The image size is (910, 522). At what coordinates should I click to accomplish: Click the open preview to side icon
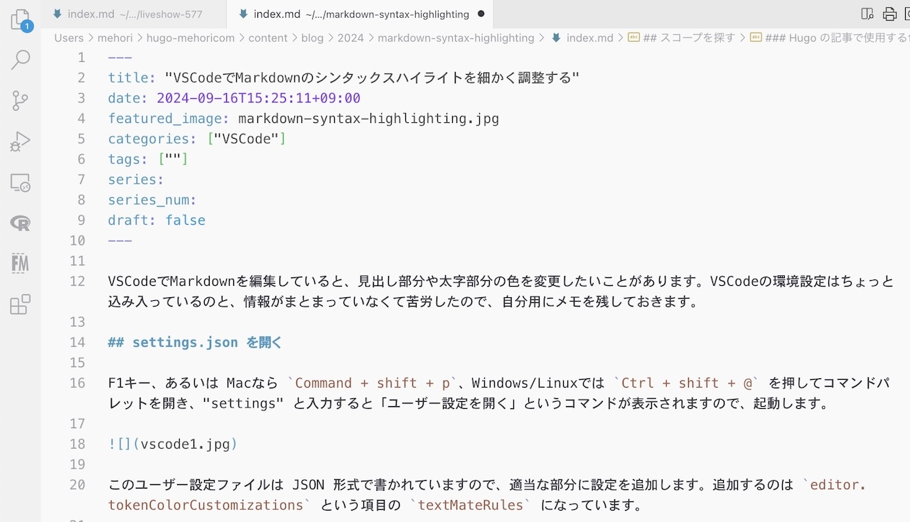click(867, 14)
